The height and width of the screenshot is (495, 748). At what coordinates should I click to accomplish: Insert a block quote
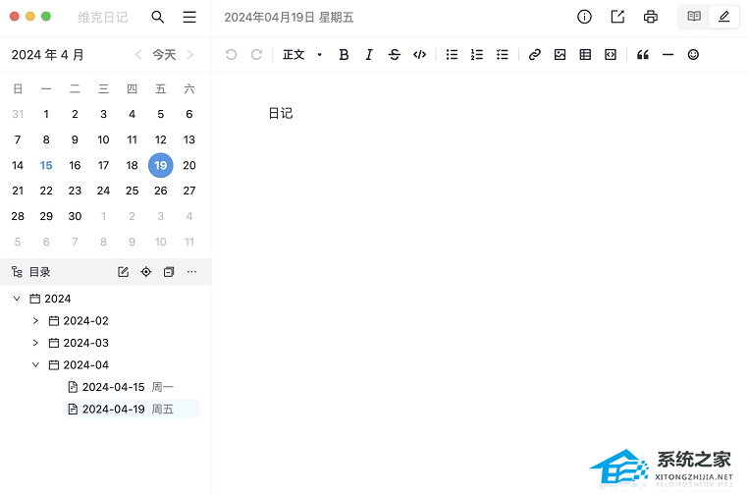[x=643, y=54]
